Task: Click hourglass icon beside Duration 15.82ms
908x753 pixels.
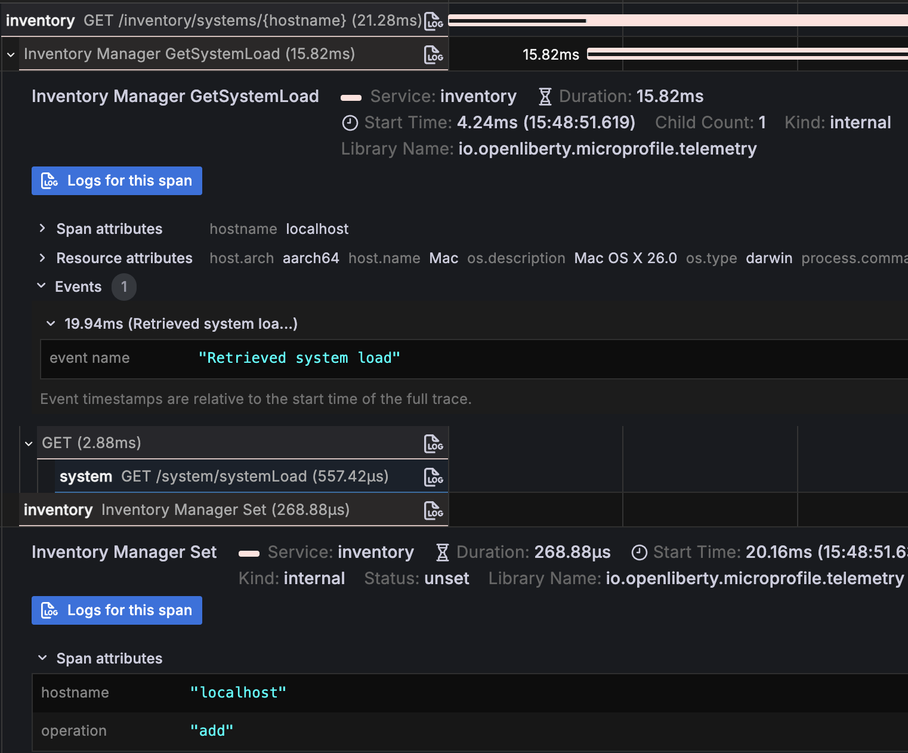Action: [545, 96]
